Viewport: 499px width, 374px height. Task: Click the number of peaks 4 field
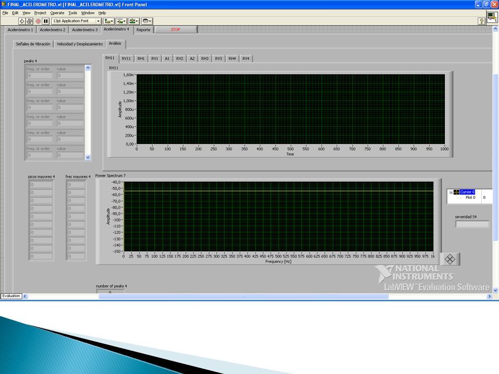(110, 291)
